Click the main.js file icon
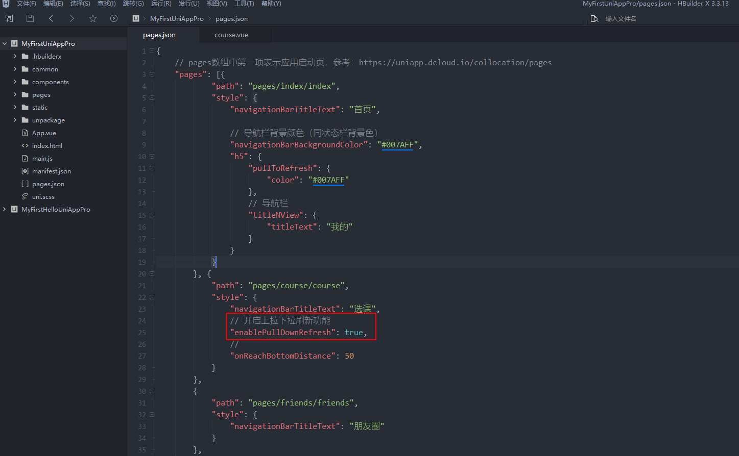Viewport: 739px width, 456px height. (x=25, y=158)
